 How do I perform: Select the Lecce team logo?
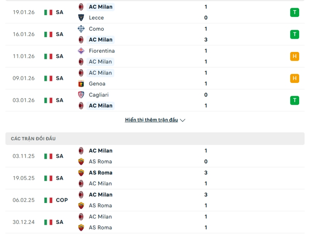81,17
